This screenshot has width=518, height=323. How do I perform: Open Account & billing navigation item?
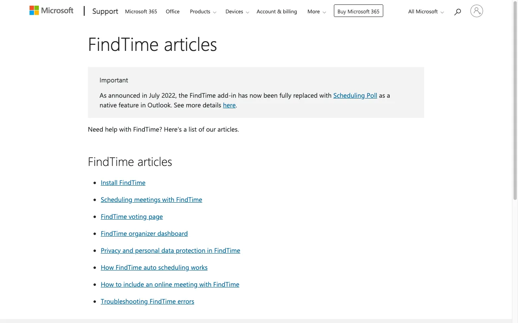coord(277,11)
